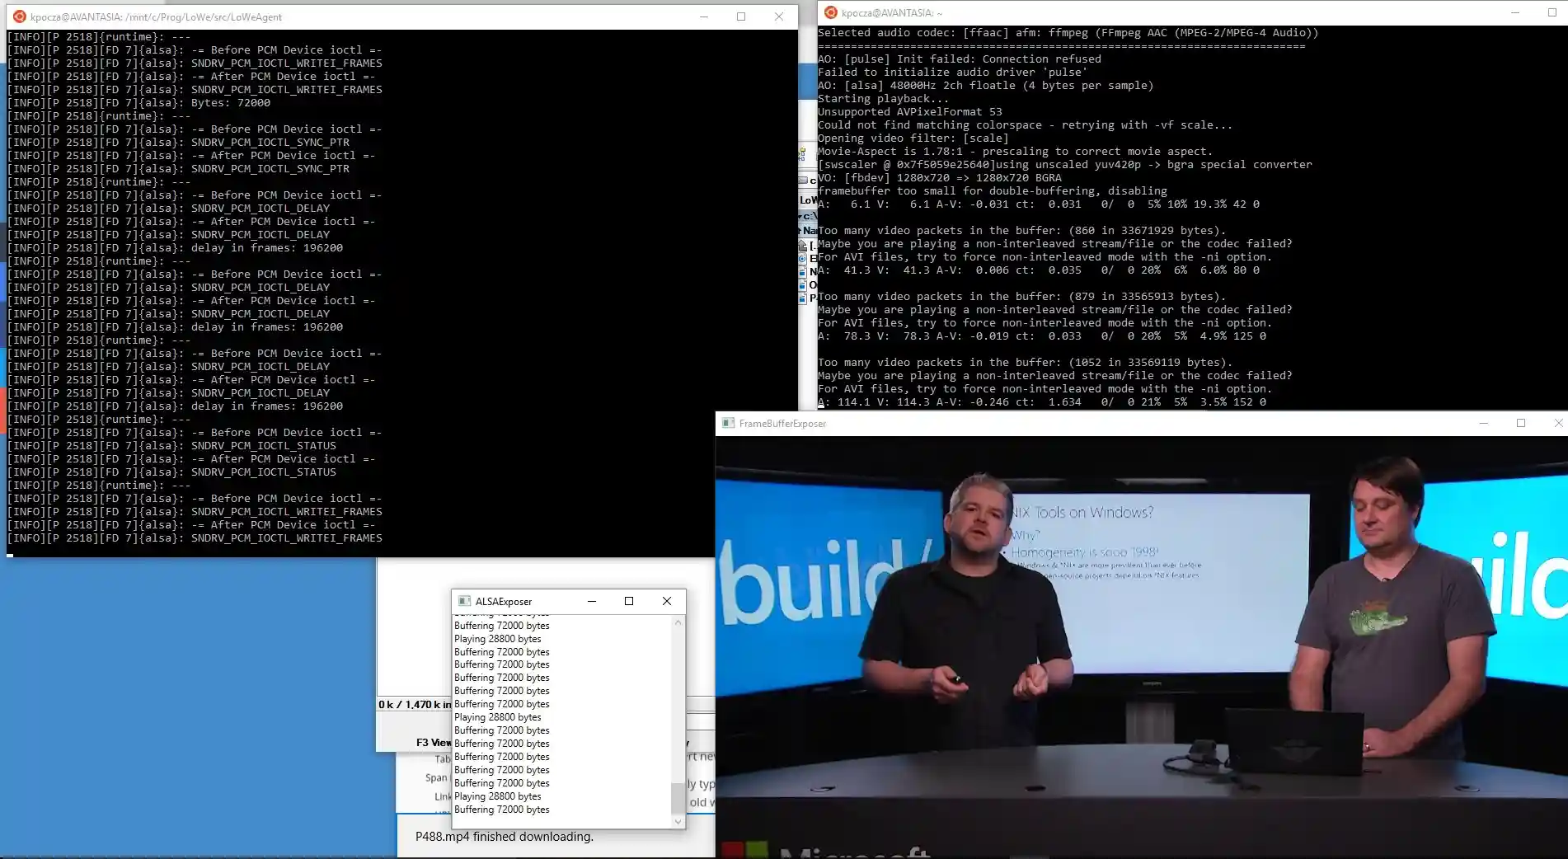
Task: Click the Ubuntu icon on the right terminal's title bar
Action: point(830,12)
